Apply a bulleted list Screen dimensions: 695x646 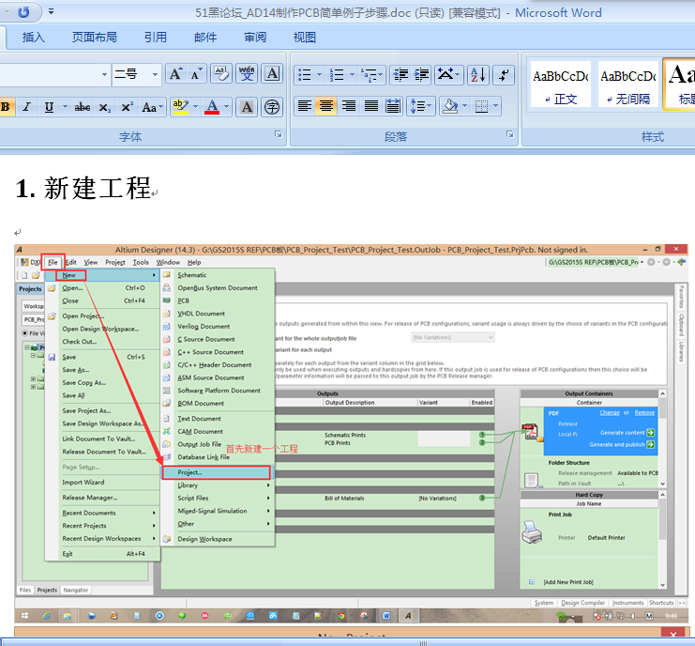pos(305,74)
